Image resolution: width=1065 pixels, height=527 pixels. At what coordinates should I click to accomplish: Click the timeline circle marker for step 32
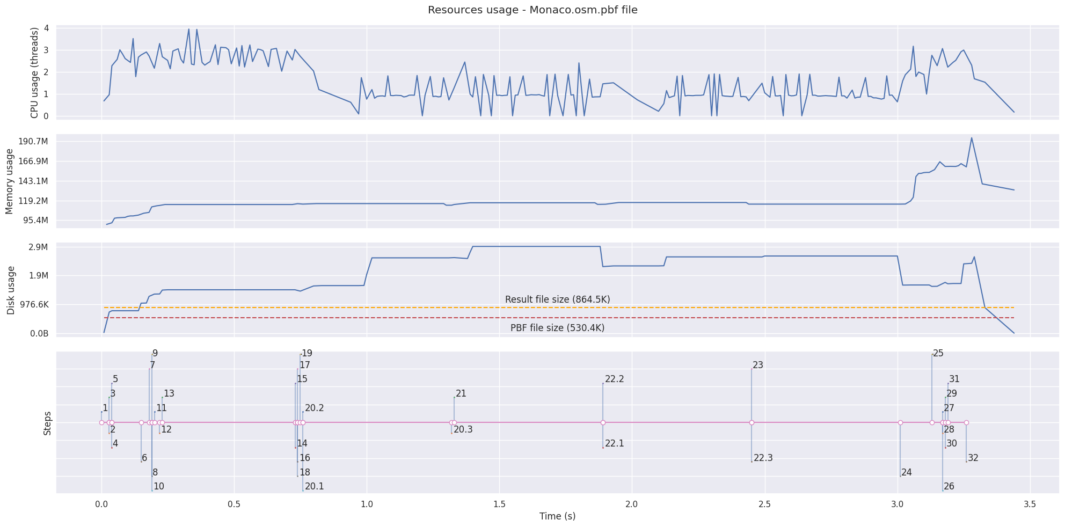tap(966, 423)
